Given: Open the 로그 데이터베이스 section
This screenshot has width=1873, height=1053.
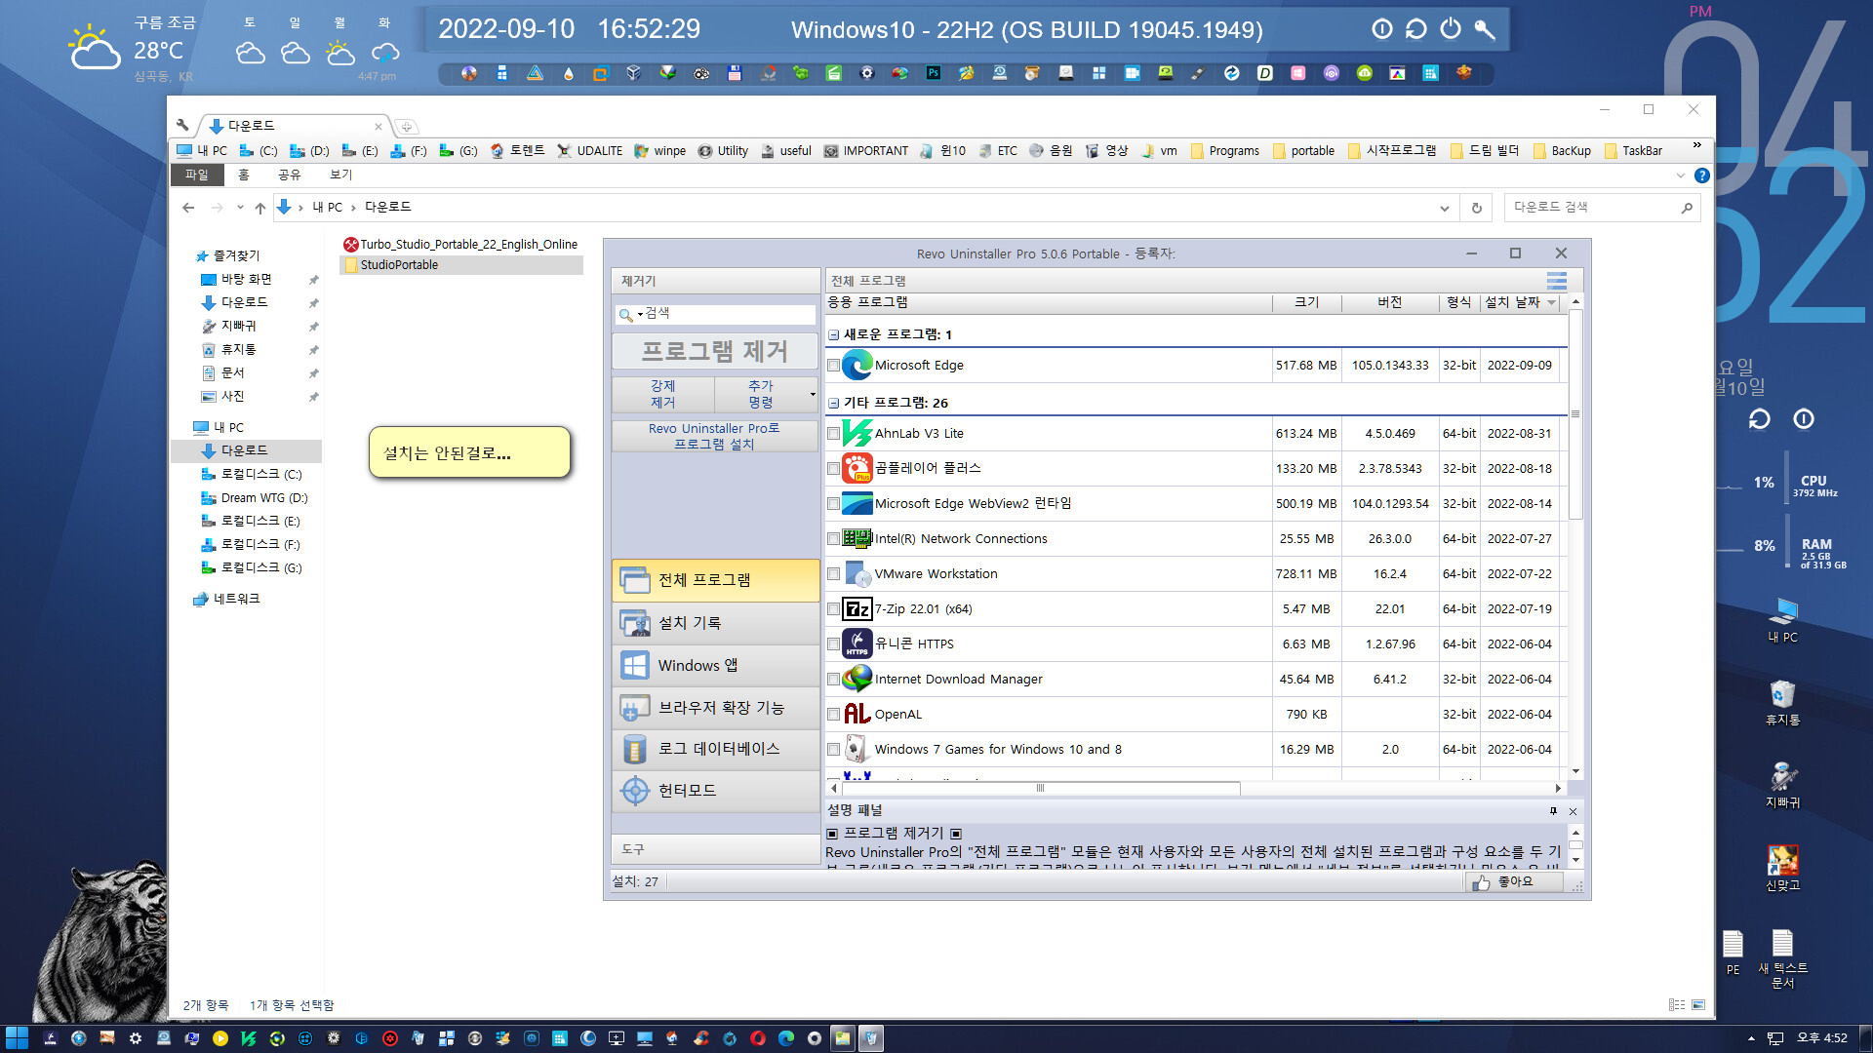Looking at the screenshot, I should click(x=715, y=749).
